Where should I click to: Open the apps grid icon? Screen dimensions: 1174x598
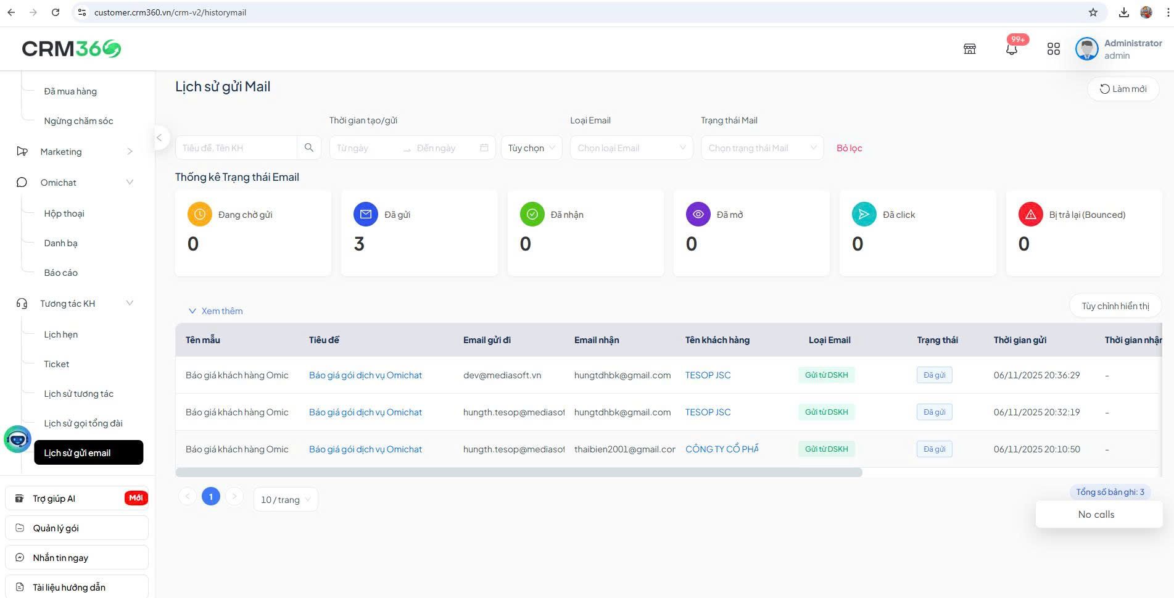[x=1053, y=49]
